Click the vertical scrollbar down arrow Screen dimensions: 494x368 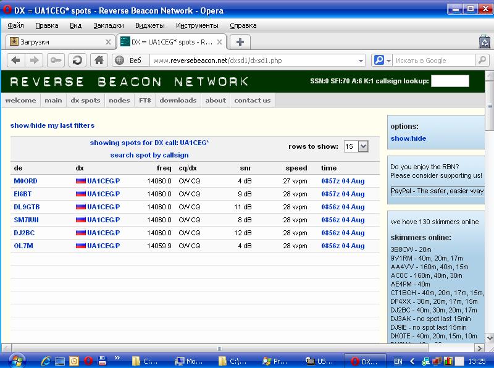(x=490, y=338)
